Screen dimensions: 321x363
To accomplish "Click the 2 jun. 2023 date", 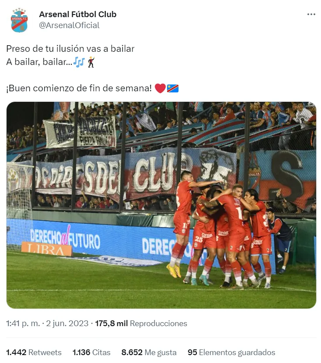I will click(67, 323).
